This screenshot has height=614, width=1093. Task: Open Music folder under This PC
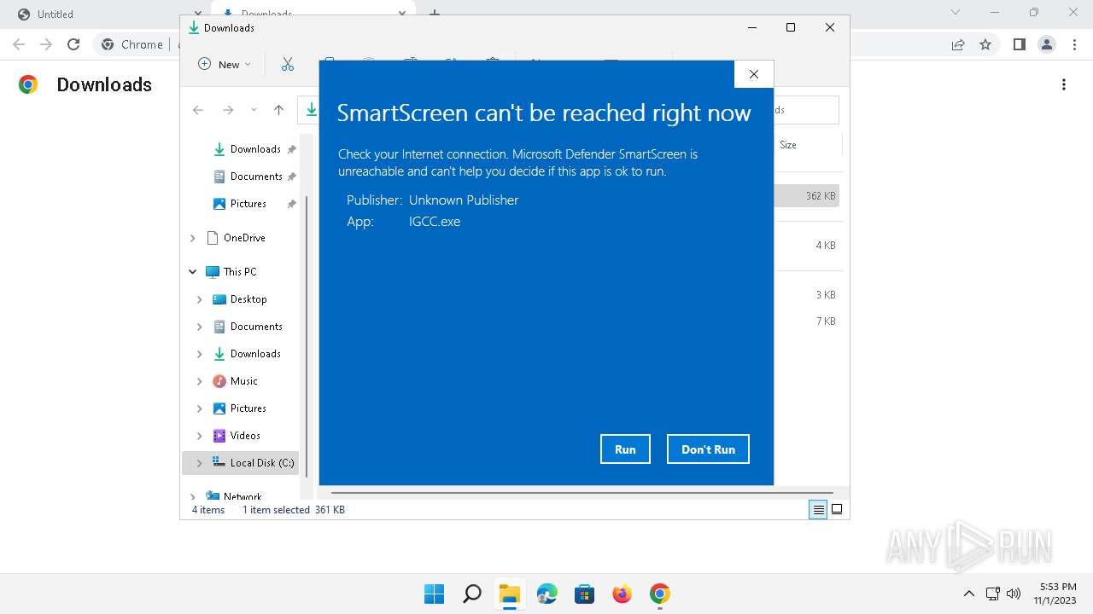pos(236,381)
